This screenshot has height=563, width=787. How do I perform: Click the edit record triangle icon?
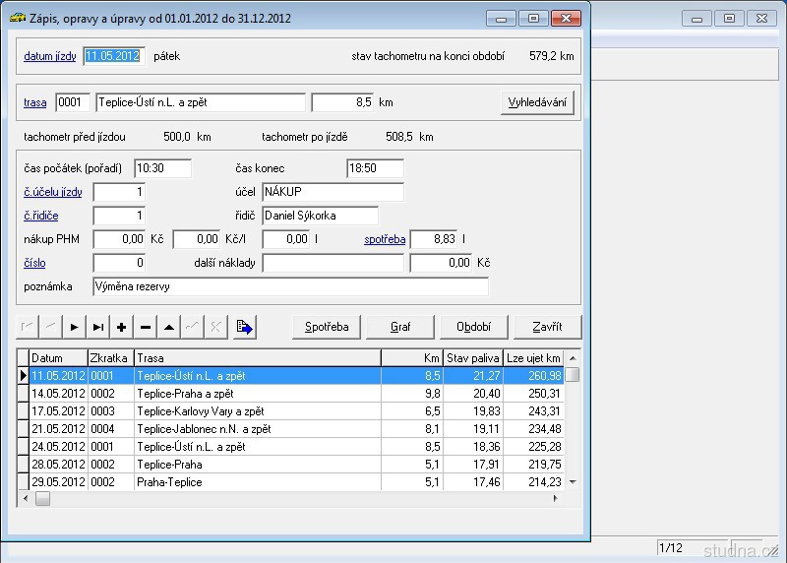click(x=169, y=327)
